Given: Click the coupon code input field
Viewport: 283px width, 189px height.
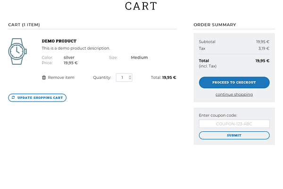Looking at the screenshot, I should pos(234,124).
